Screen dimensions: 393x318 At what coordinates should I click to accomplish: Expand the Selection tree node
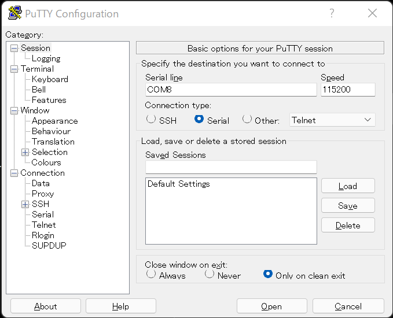point(25,152)
